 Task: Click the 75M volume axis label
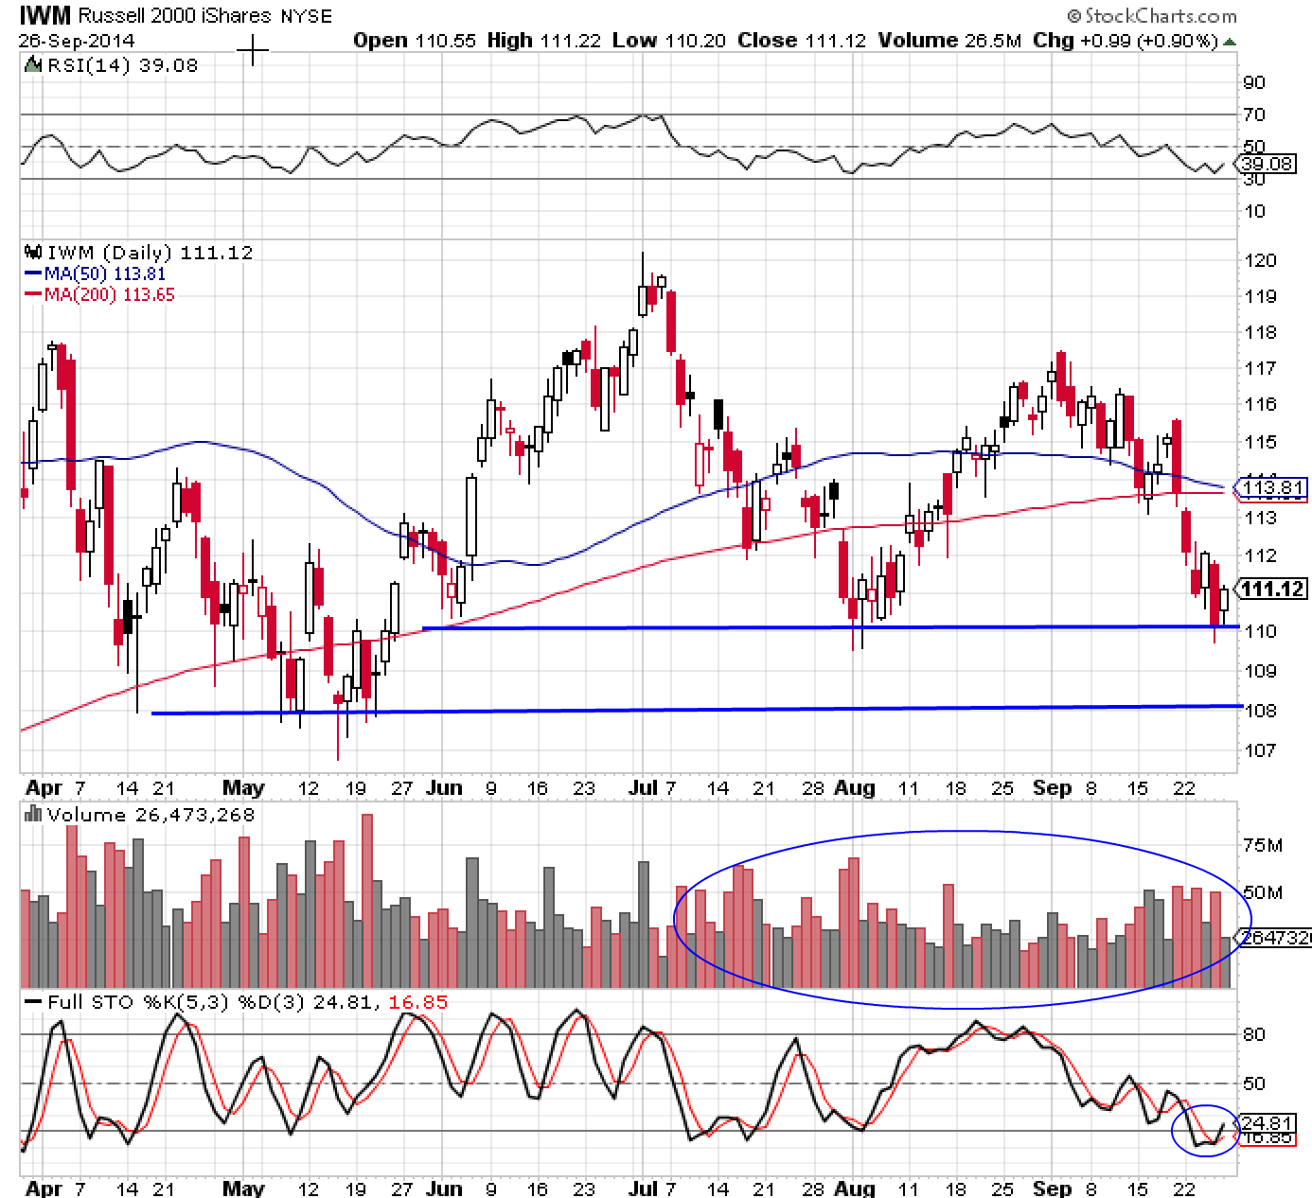pos(1262,845)
